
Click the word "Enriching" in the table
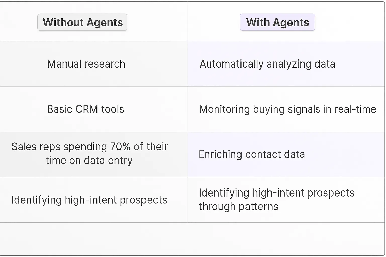coord(220,154)
